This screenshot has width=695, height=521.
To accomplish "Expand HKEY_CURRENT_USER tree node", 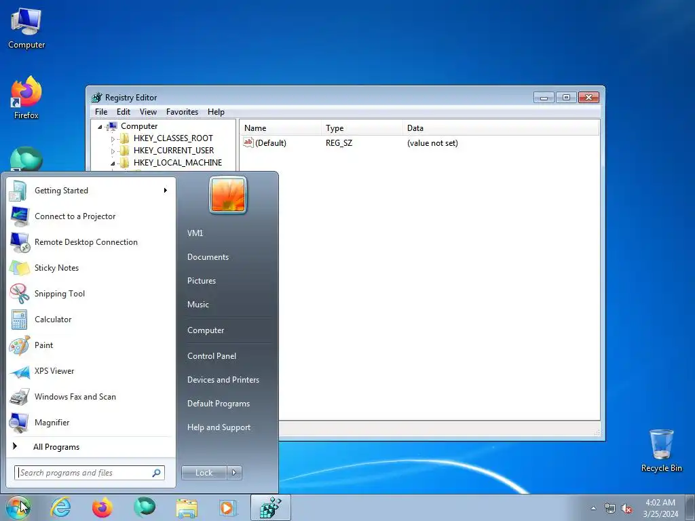I will (113, 151).
